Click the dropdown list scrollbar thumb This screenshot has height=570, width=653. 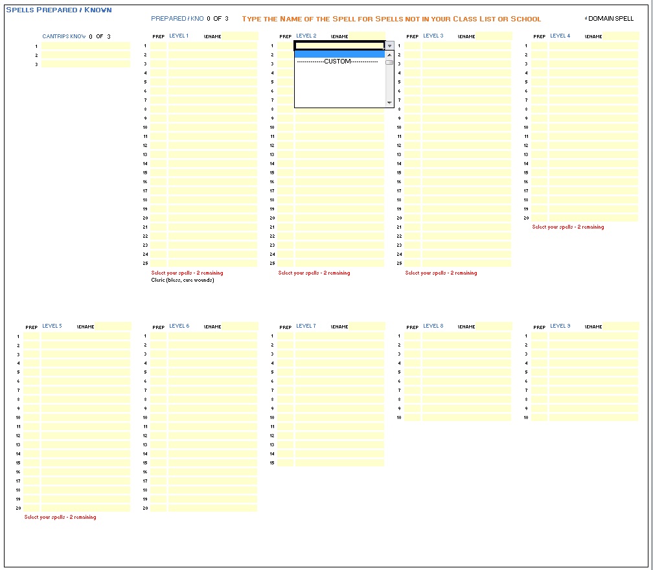coord(389,63)
